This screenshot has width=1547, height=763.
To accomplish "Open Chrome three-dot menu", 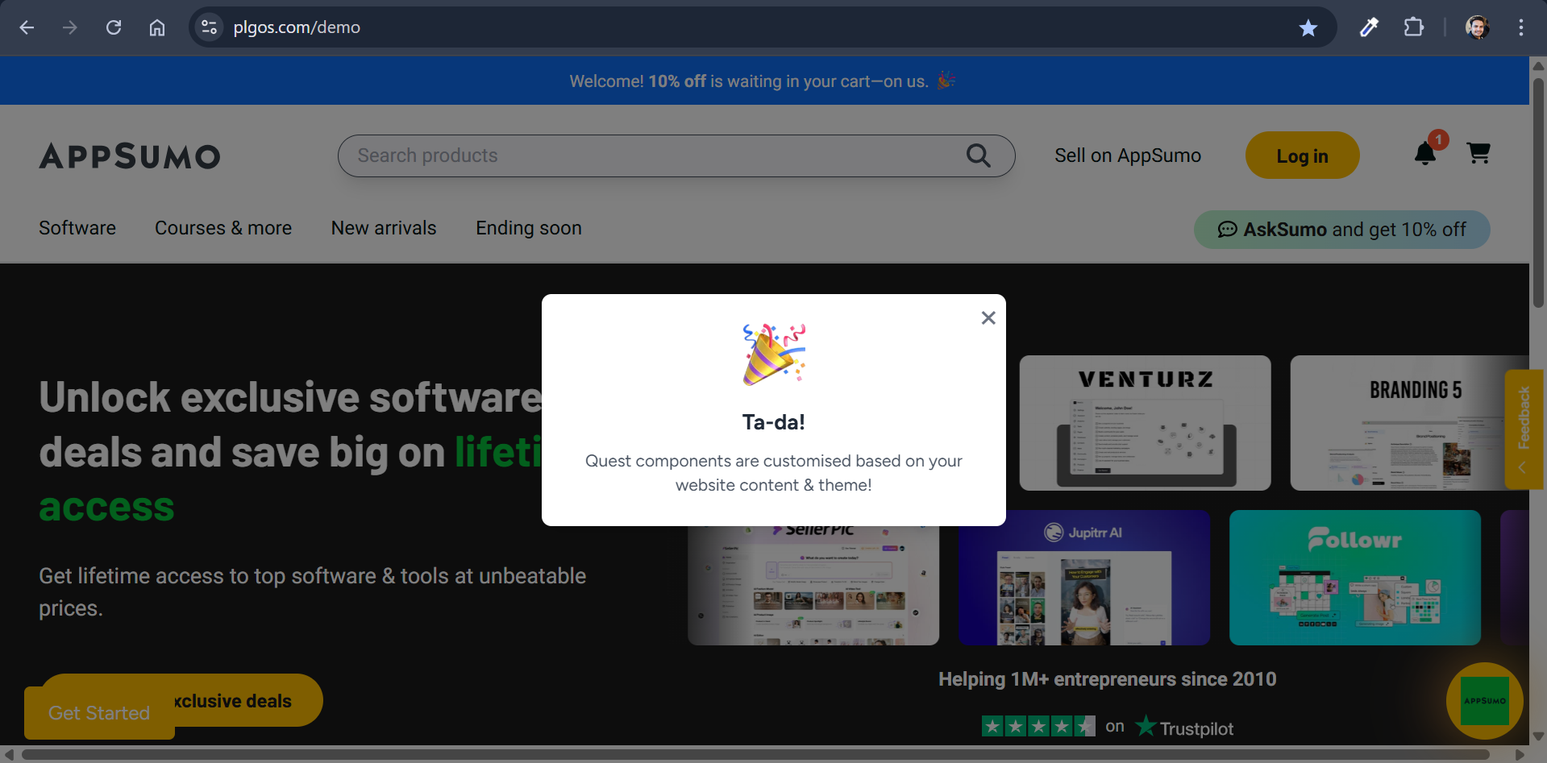I will point(1520,27).
